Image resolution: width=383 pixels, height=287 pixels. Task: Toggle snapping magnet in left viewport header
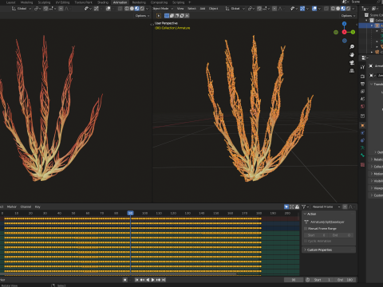(x=45, y=9)
